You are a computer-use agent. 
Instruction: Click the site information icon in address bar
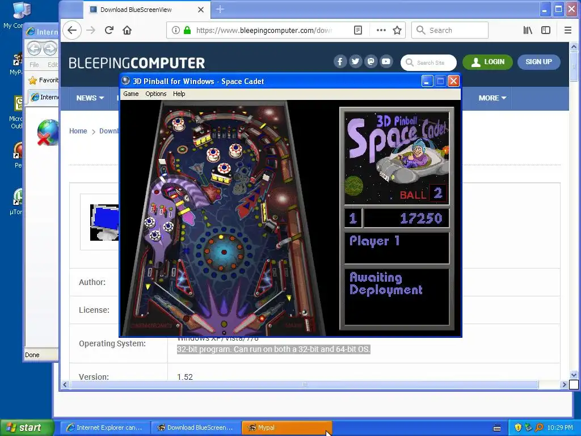[176, 31]
